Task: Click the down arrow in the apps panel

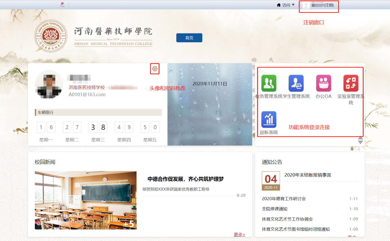Action: click(x=361, y=142)
